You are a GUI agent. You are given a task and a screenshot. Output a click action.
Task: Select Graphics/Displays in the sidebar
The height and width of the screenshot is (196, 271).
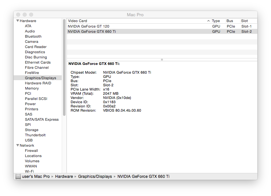click(x=38, y=78)
